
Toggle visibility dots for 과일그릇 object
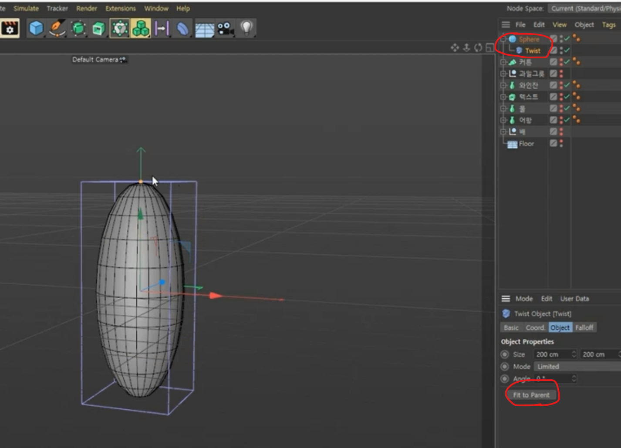click(561, 74)
